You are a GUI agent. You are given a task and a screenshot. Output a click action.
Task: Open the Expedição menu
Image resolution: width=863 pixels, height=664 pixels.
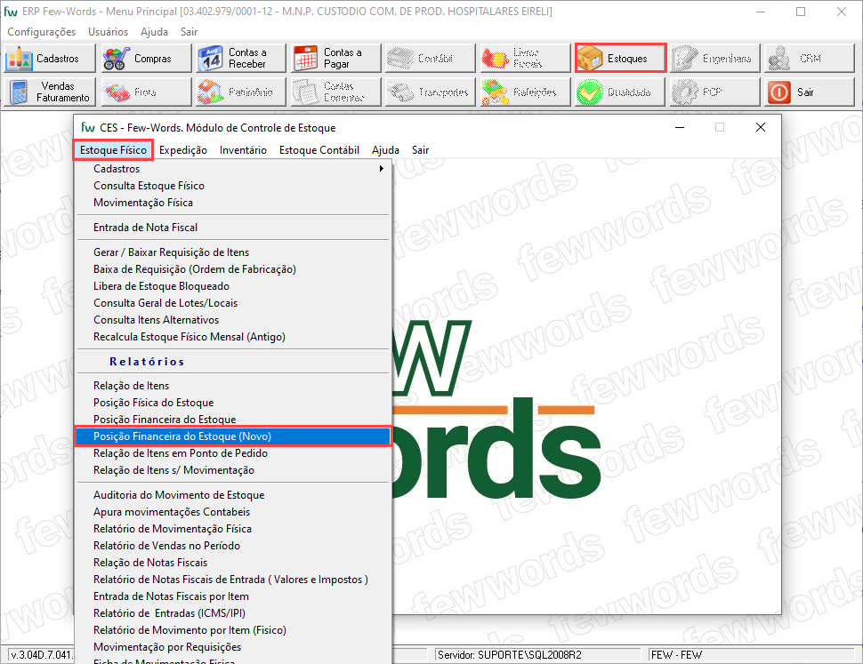[x=182, y=150]
